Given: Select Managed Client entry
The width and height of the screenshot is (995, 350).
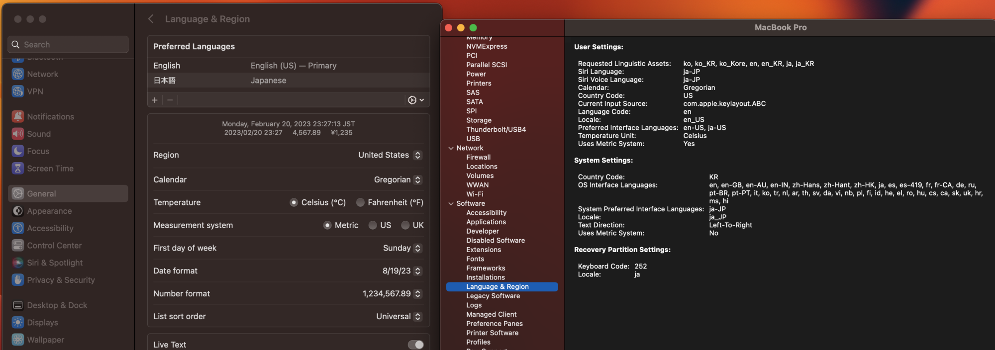Looking at the screenshot, I should click(492, 314).
